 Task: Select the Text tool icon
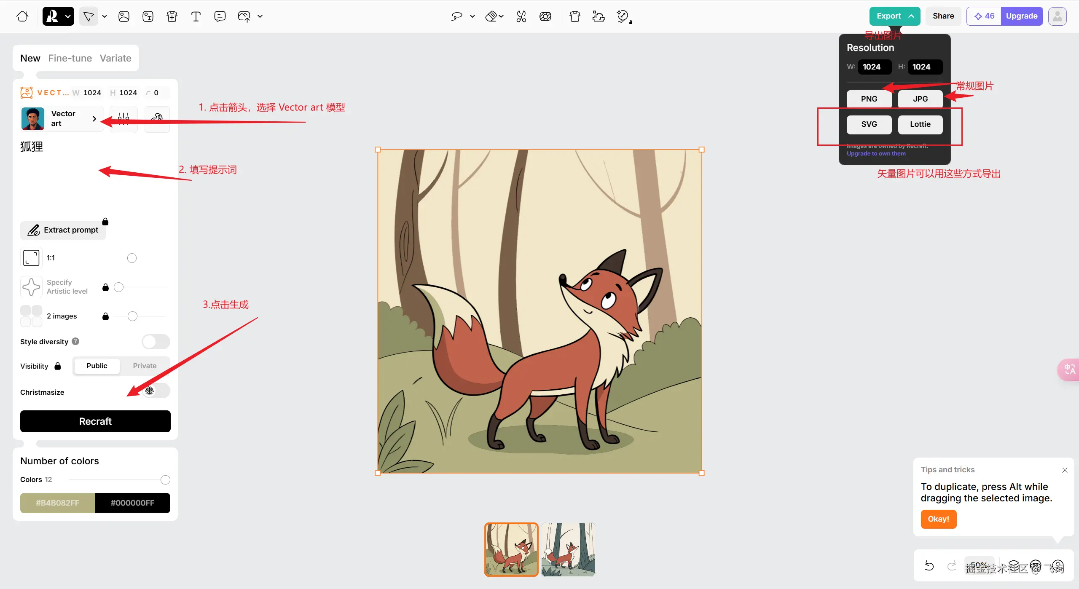(x=196, y=16)
